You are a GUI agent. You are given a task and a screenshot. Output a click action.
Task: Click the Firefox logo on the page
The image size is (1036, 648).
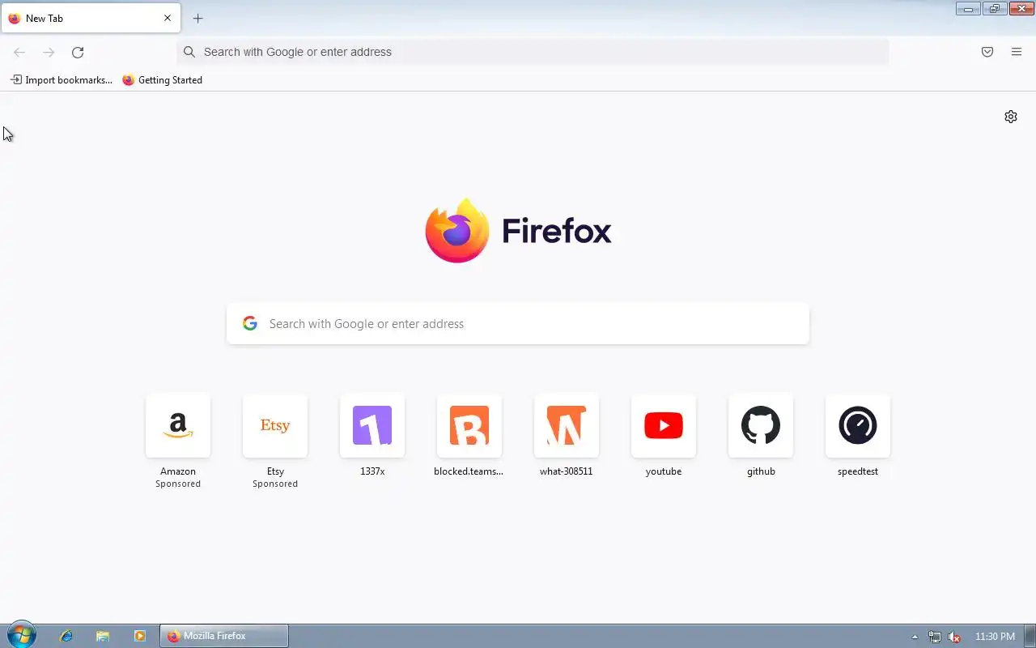(518, 231)
